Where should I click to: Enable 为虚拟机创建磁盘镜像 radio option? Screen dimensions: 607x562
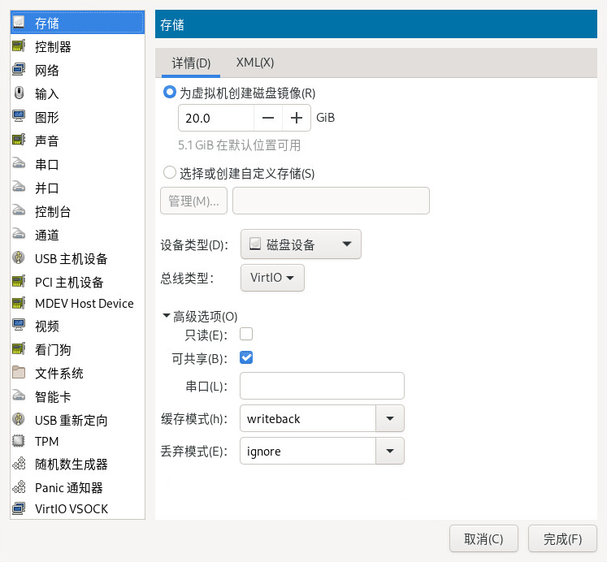(170, 93)
